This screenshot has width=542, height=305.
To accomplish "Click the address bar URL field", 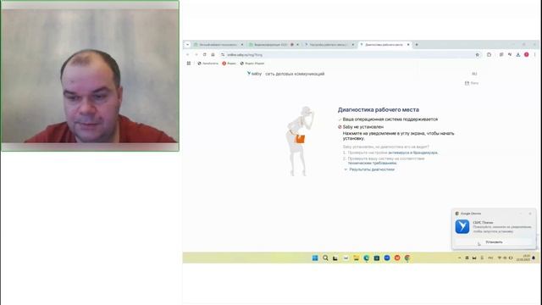I will (x=349, y=54).
